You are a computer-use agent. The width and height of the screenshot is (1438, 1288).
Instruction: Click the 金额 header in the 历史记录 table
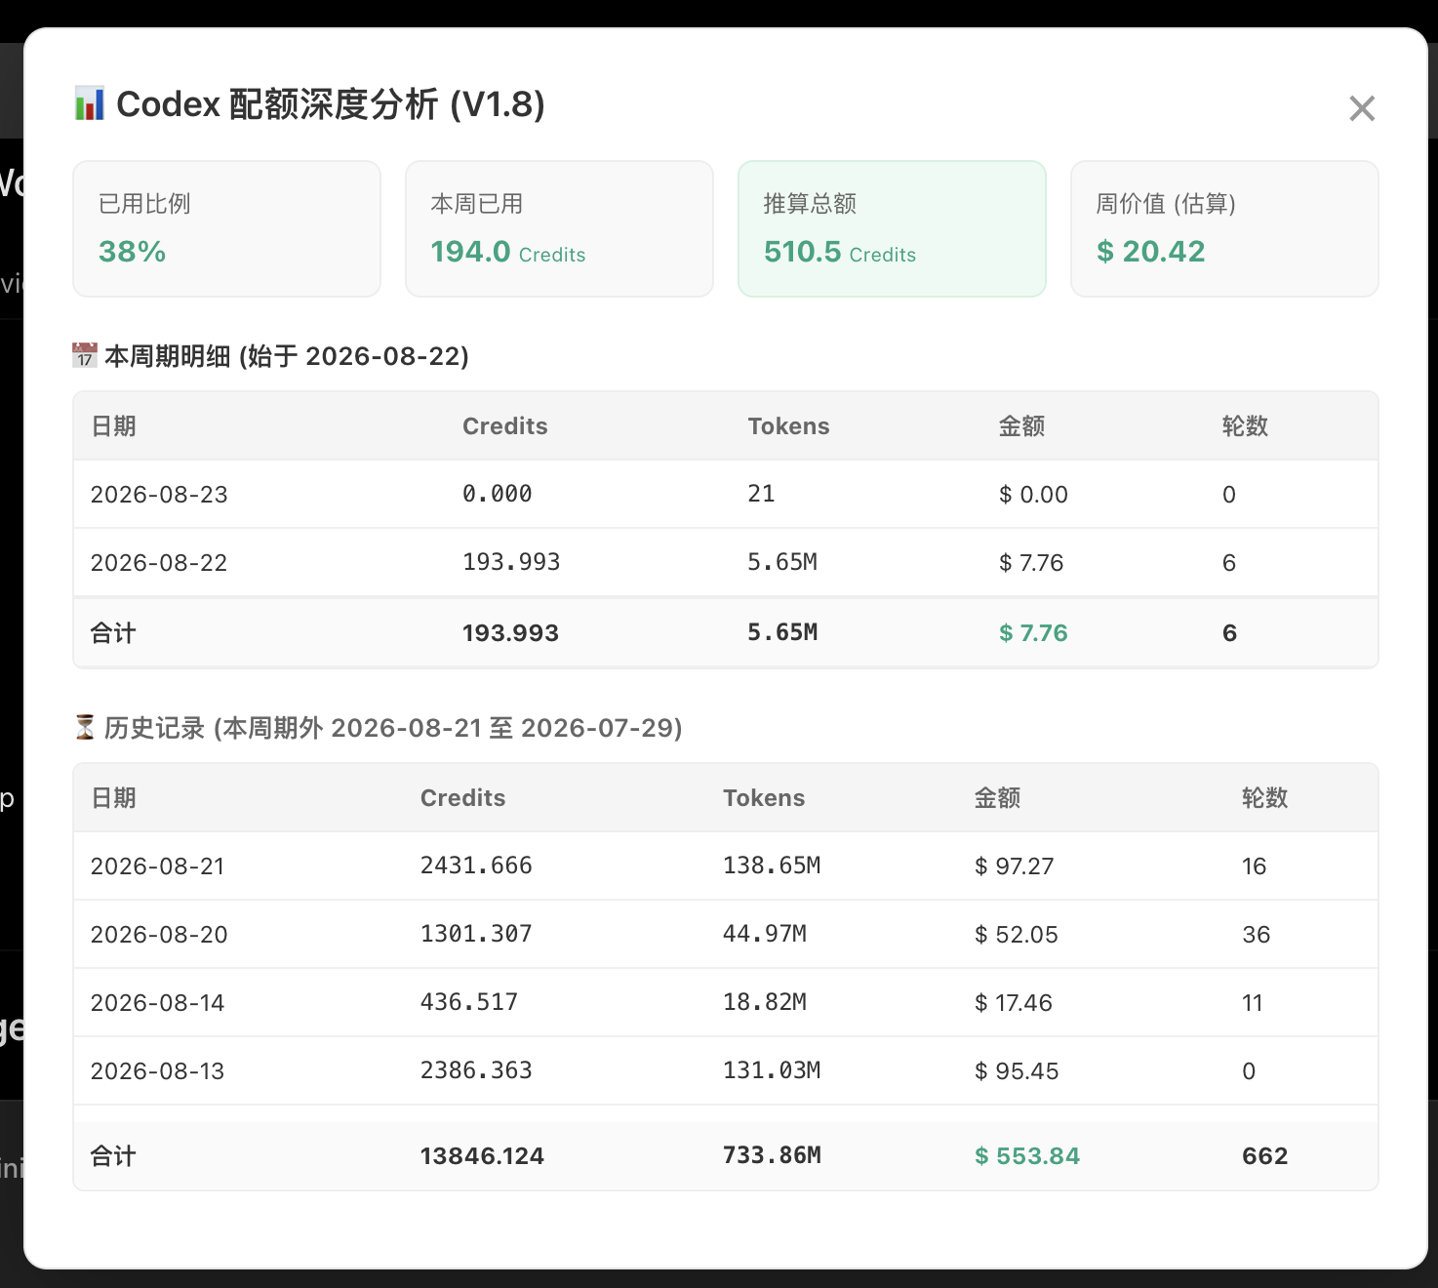click(998, 798)
